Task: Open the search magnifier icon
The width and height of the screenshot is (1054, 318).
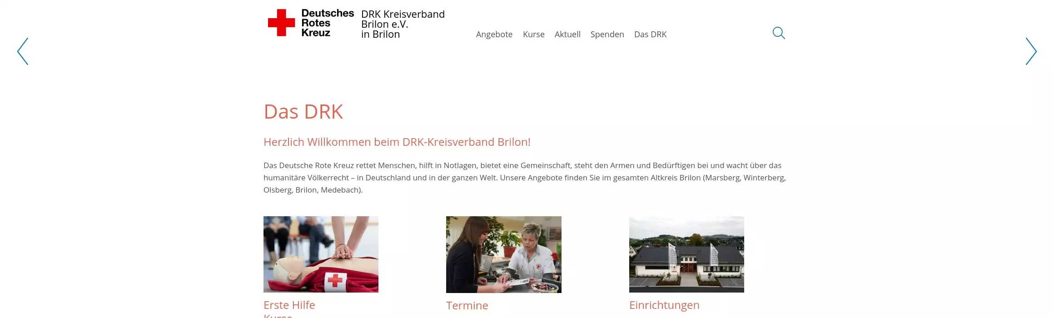Action: [x=779, y=33]
